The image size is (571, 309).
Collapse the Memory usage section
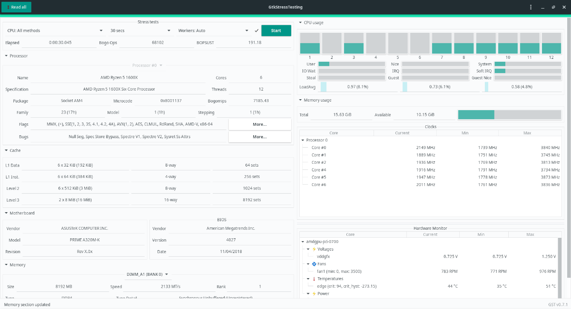pyautogui.click(x=300, y=100)
